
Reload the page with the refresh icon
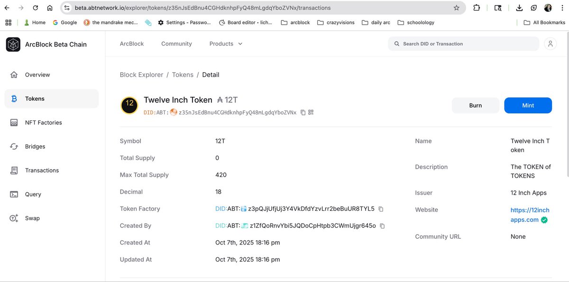tap(36, 8)
